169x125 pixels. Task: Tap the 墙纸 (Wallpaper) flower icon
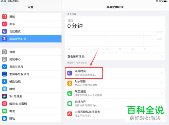(4, 89)
